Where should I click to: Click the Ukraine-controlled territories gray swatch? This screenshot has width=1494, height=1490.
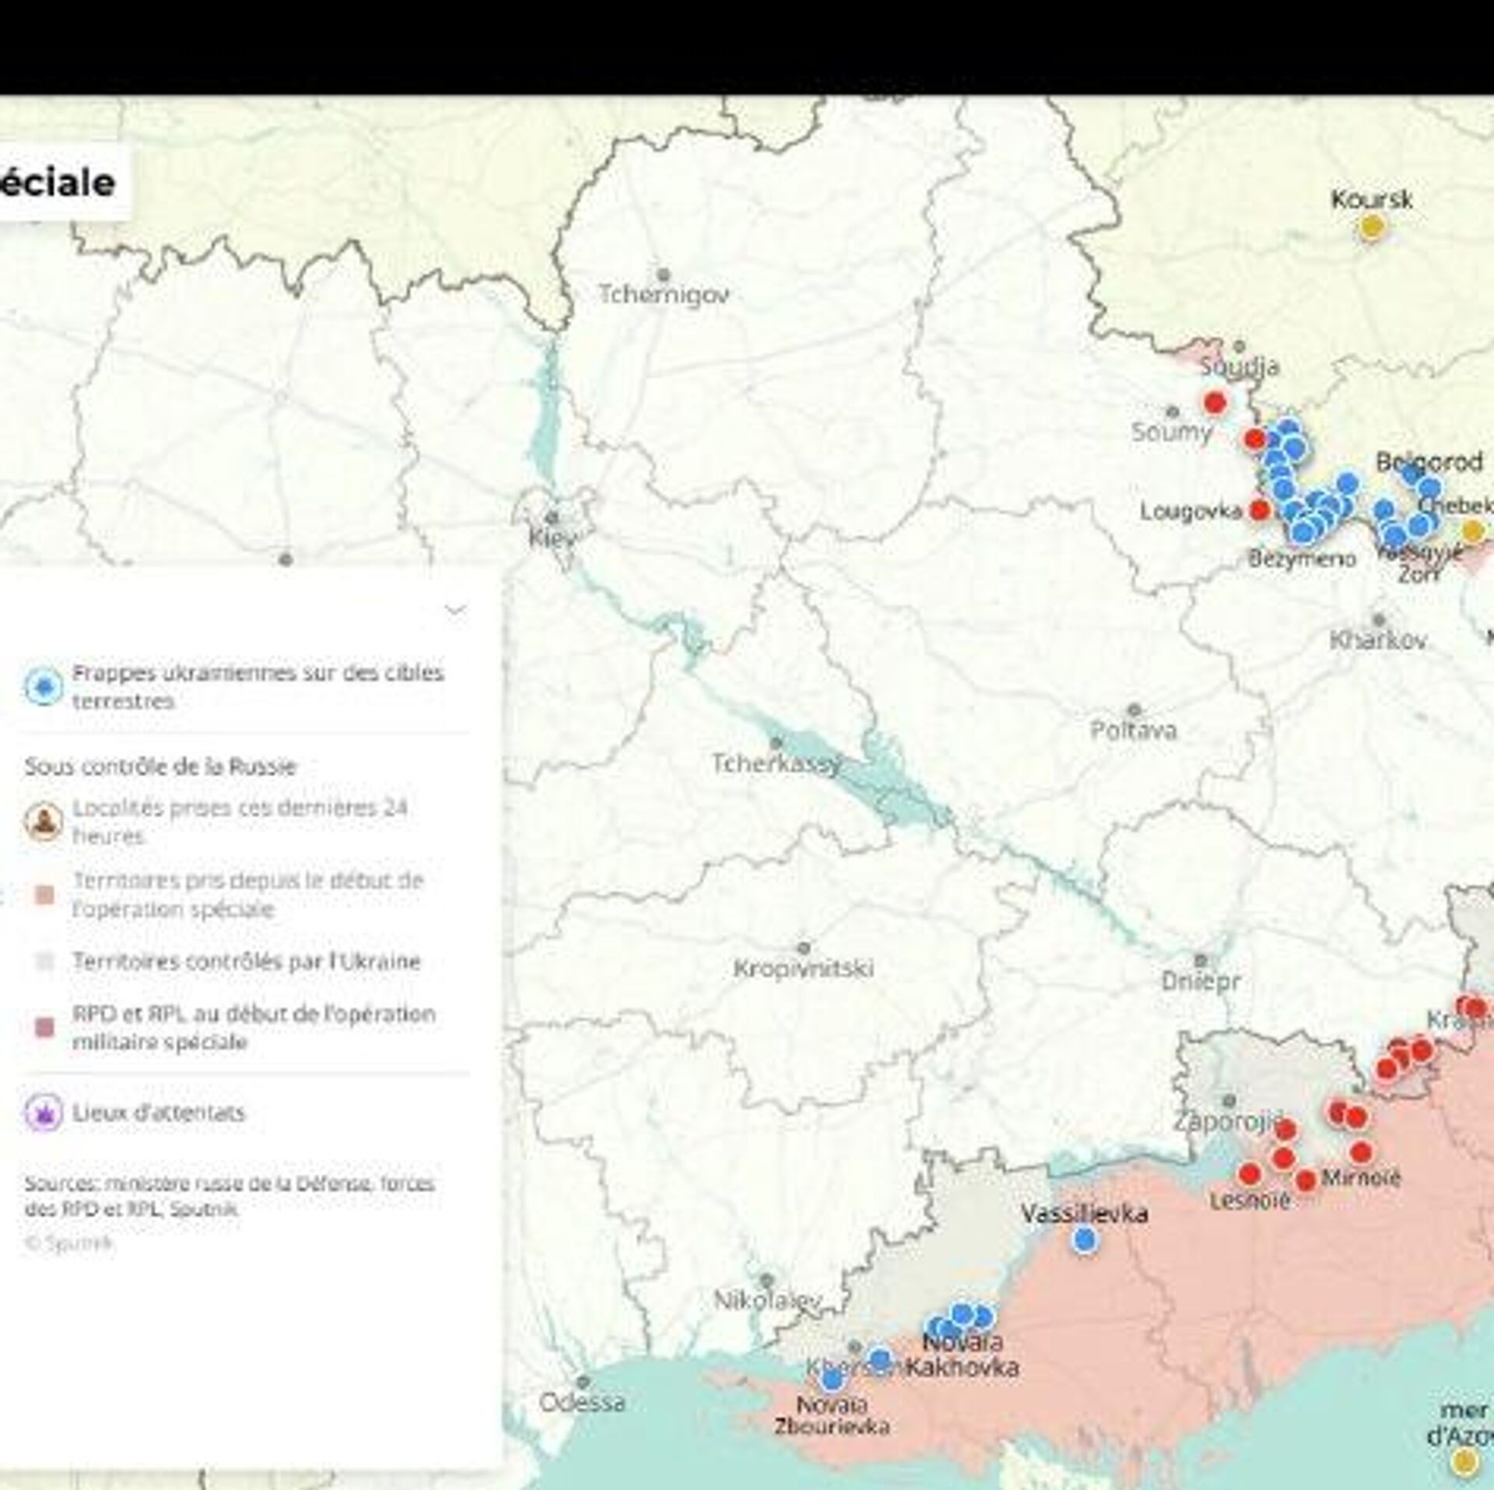(45, 962)
